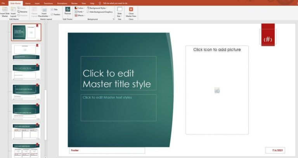
Task: Toggle the Title checkbox
Action: pos(52,9)
